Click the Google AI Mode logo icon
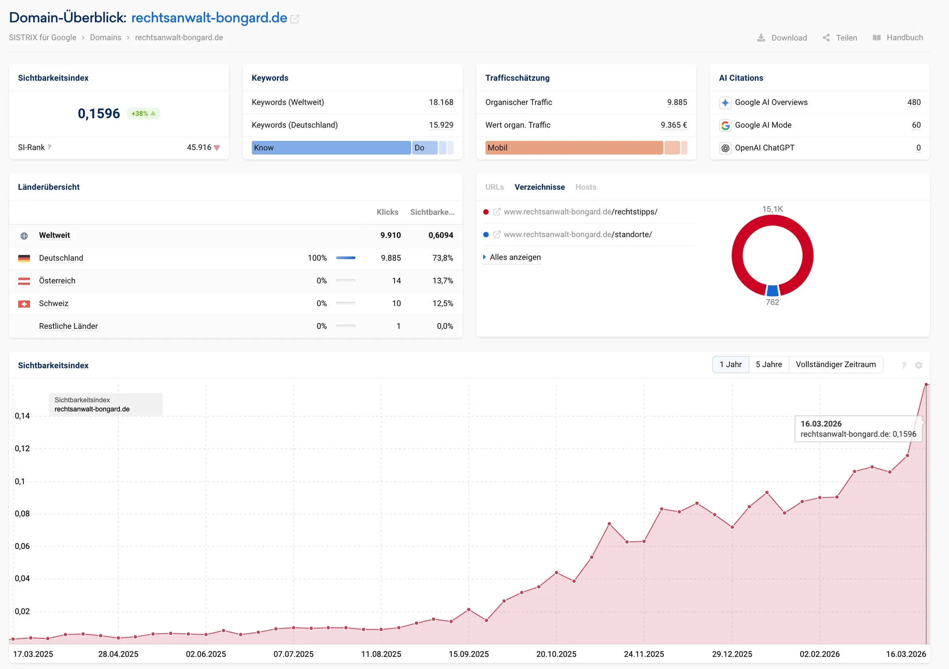Image resolution: width=949 pixels, height=669 pixels. [725, 125]
